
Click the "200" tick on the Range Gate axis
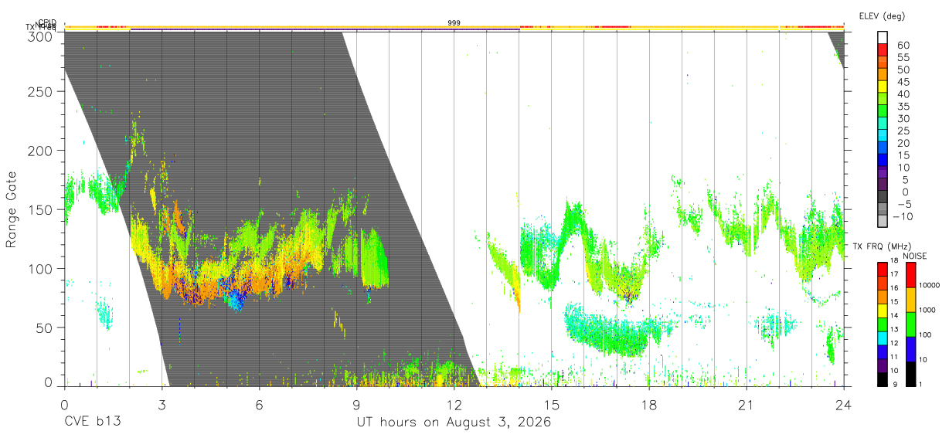click(39, 150)
